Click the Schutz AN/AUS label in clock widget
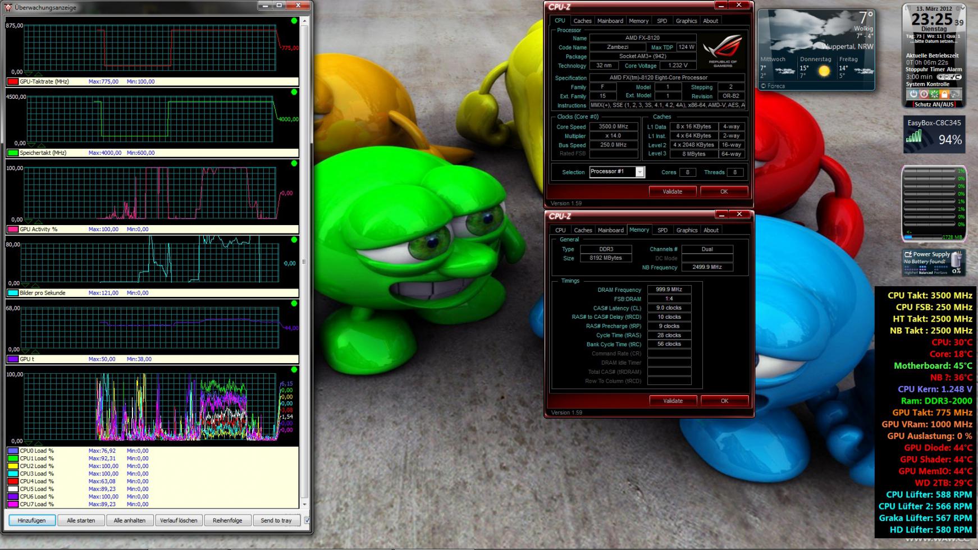The image size is (978, 550). click(934, 104)
